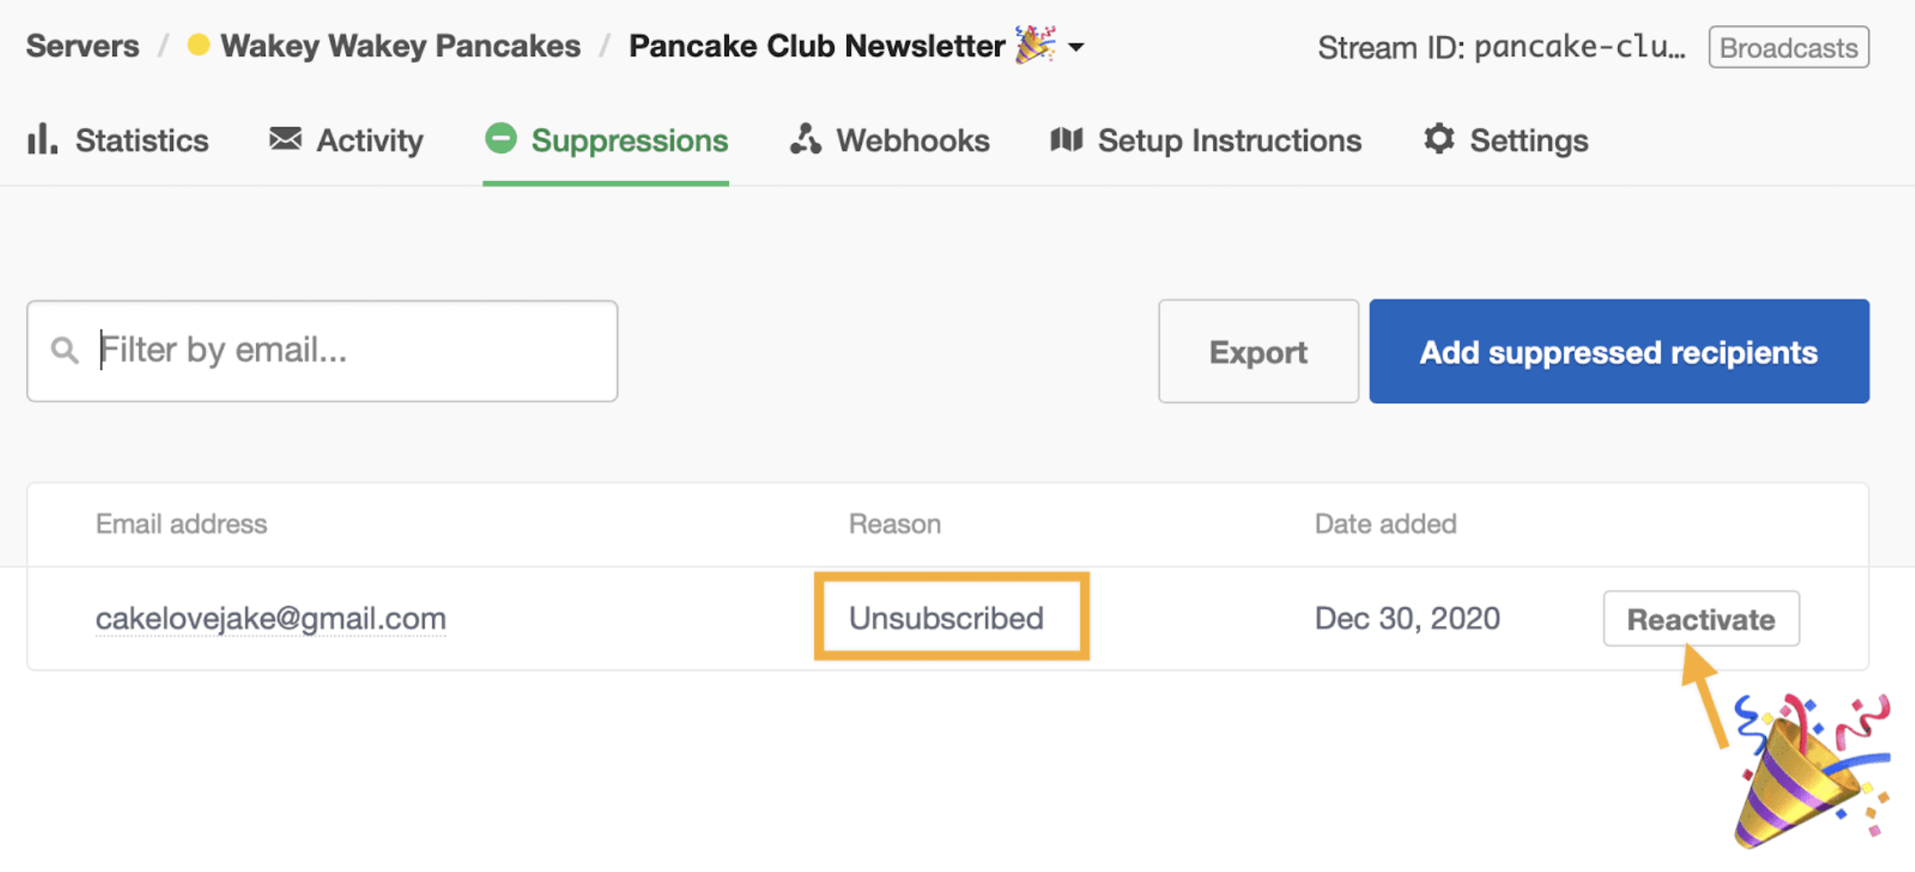1915x872 pixels.
Task: Open cakelovejake@gmail.com email address link
Action: [270, 618]
